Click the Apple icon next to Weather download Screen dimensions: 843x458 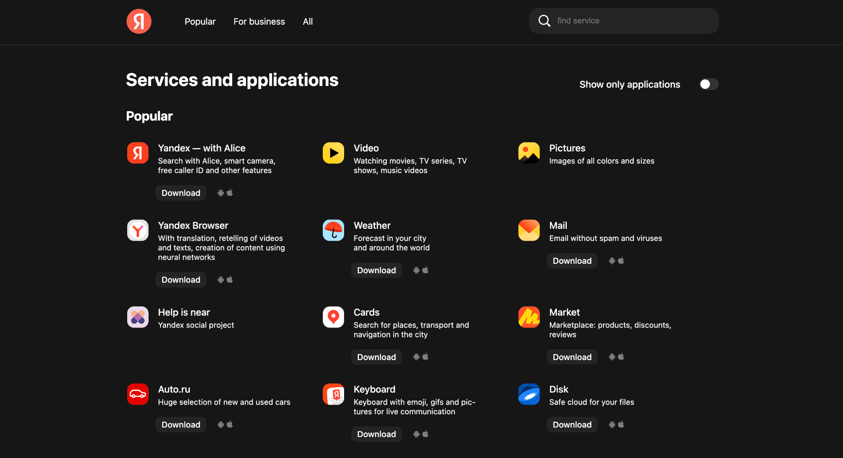pos(426,270)
